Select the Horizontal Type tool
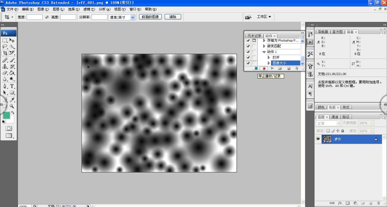The width and height of the screenshot is (387, 207). point(12,86)
